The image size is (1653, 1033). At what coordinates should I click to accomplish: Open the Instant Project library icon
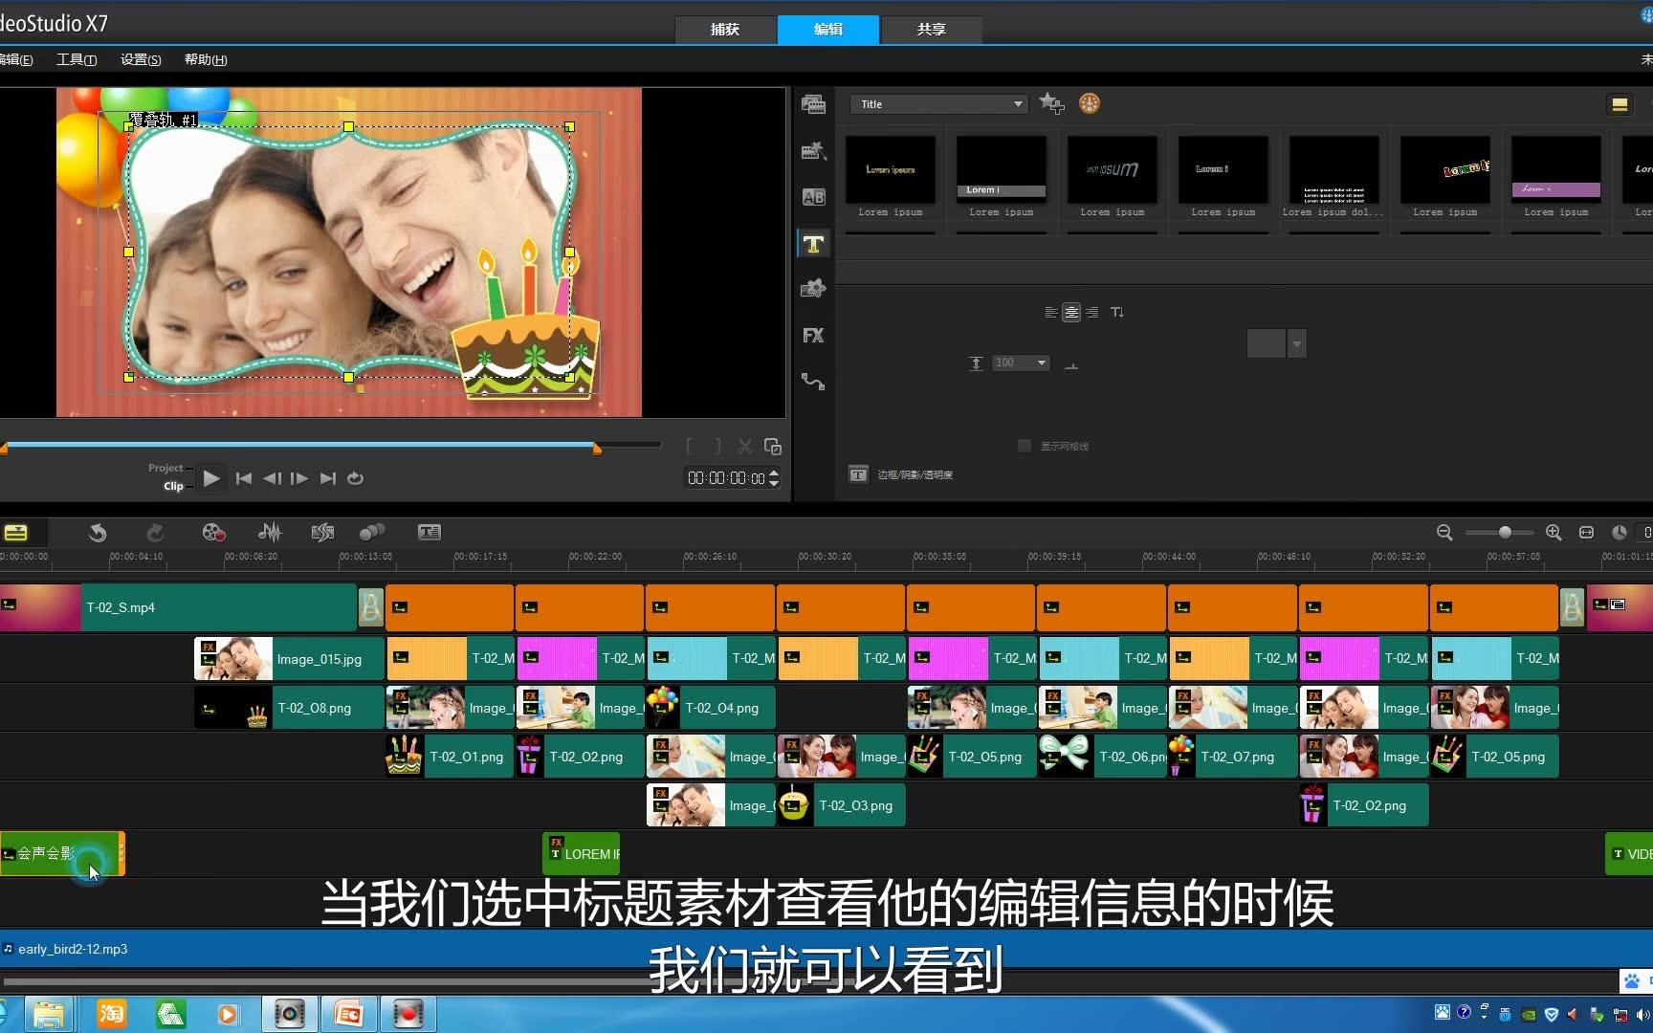[x=813, y=150]
